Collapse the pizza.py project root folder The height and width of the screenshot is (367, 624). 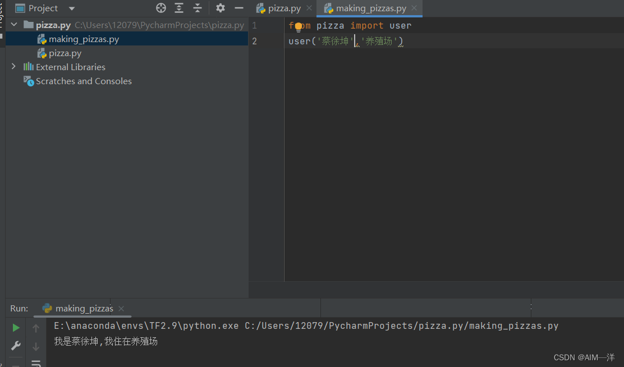[x=14, y=25]
